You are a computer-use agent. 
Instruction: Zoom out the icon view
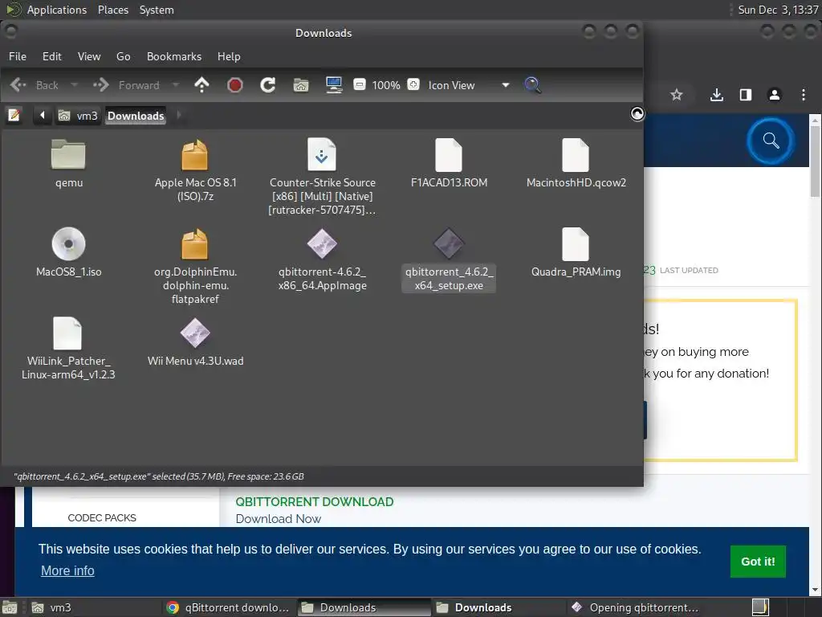359,84
